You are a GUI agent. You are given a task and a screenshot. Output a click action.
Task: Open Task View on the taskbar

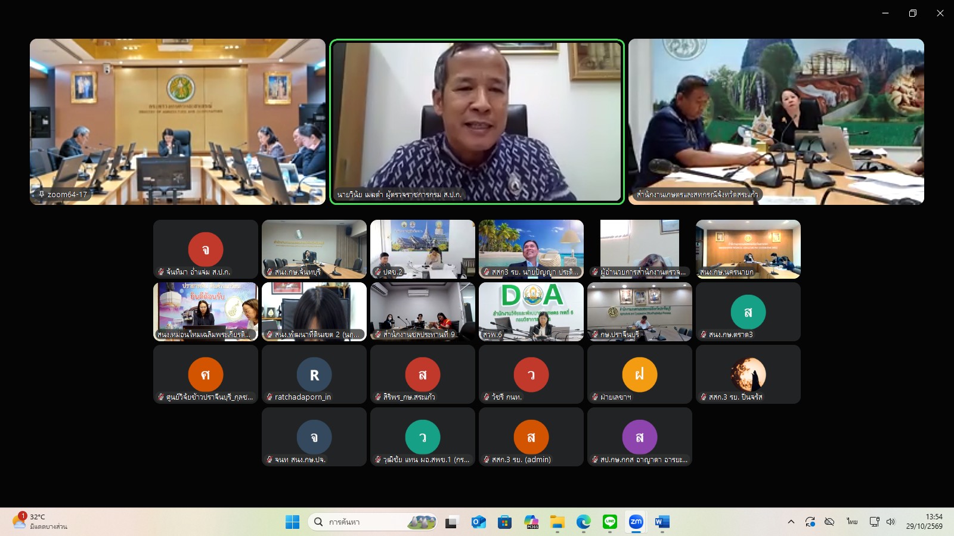click(x=451, y=522)
